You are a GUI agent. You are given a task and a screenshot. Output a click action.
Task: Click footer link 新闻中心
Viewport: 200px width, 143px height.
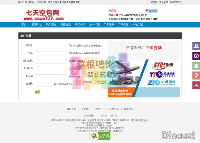[x=100, y=109]
